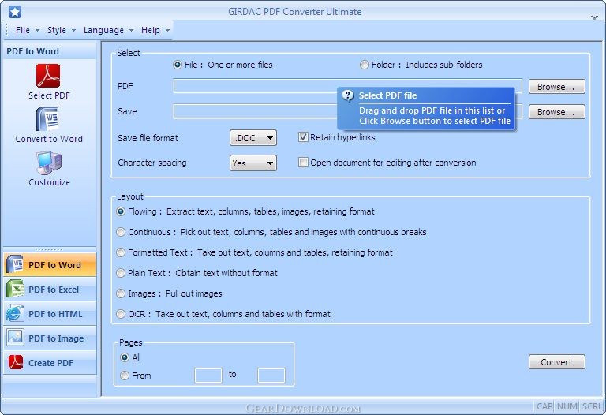Click the PDF file path input field
Screen dimensions: 606x415
(347, 86)
